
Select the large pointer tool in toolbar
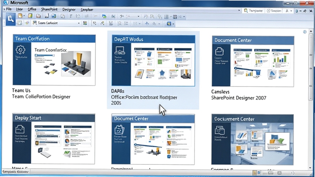[x=11, y=19]
